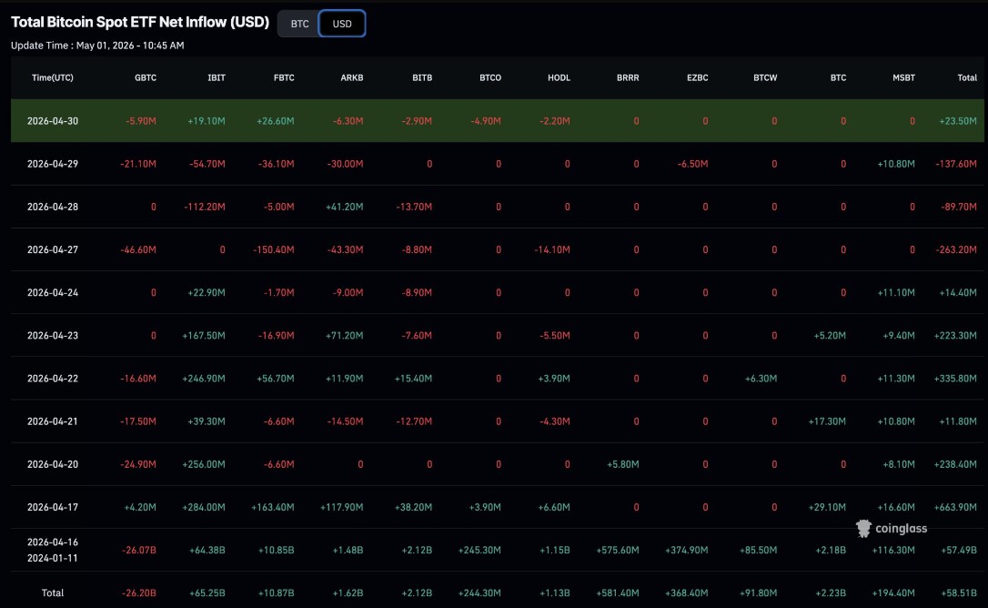The image size is (988, 608).
Task: Click the +65.25B IBIT total value
Action: coord(207,593)
